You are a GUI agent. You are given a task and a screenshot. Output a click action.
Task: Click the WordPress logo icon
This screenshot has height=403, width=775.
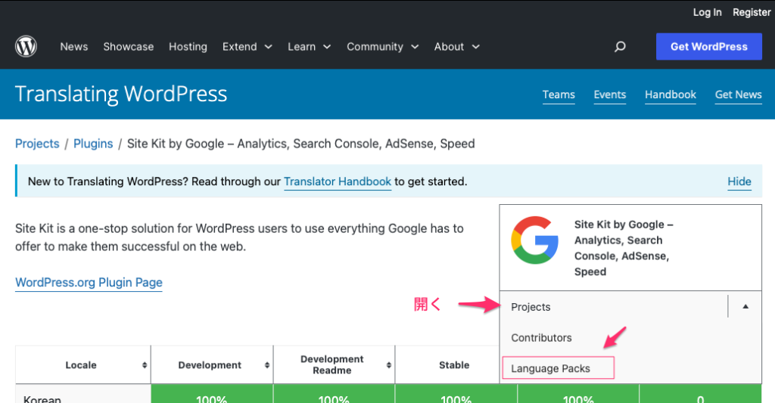pyautogui.click(x=26, y=47)
